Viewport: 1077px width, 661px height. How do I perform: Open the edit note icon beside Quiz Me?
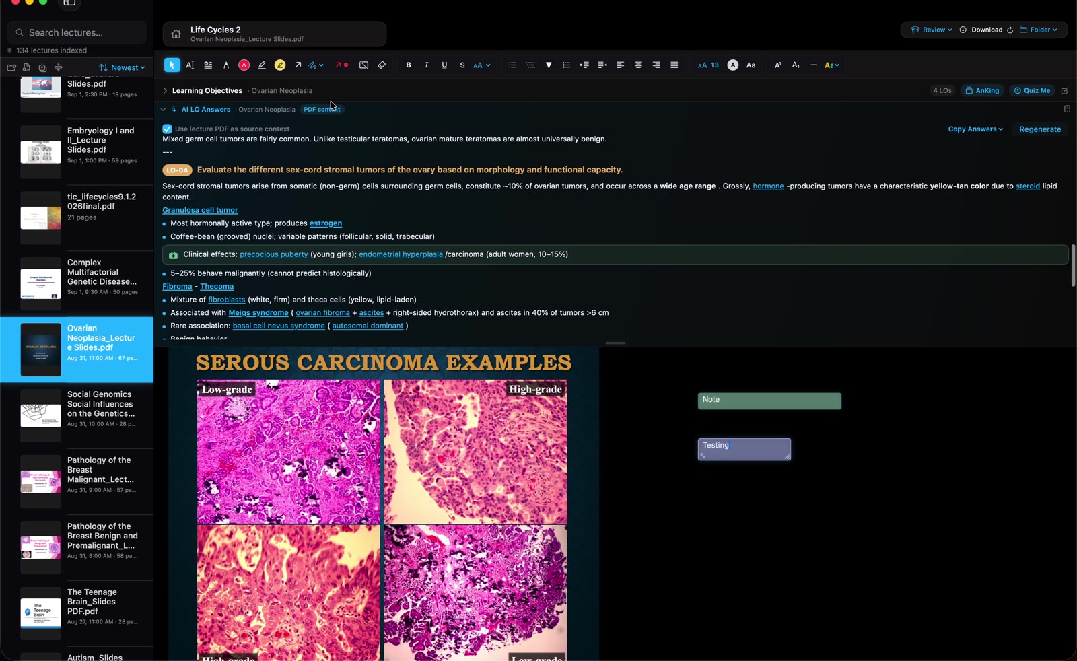1065,91
